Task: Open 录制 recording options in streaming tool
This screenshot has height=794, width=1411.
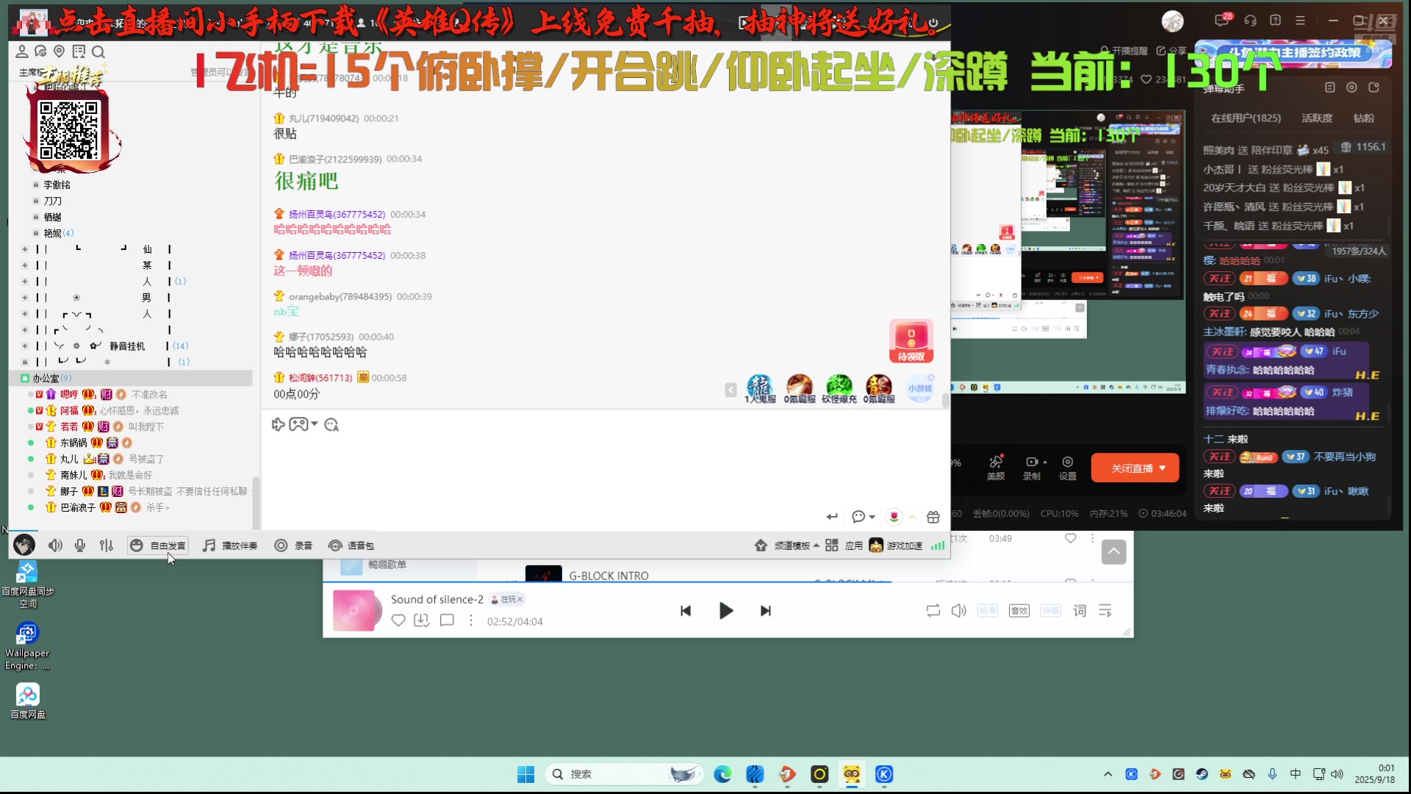Action: point(1033,468)
